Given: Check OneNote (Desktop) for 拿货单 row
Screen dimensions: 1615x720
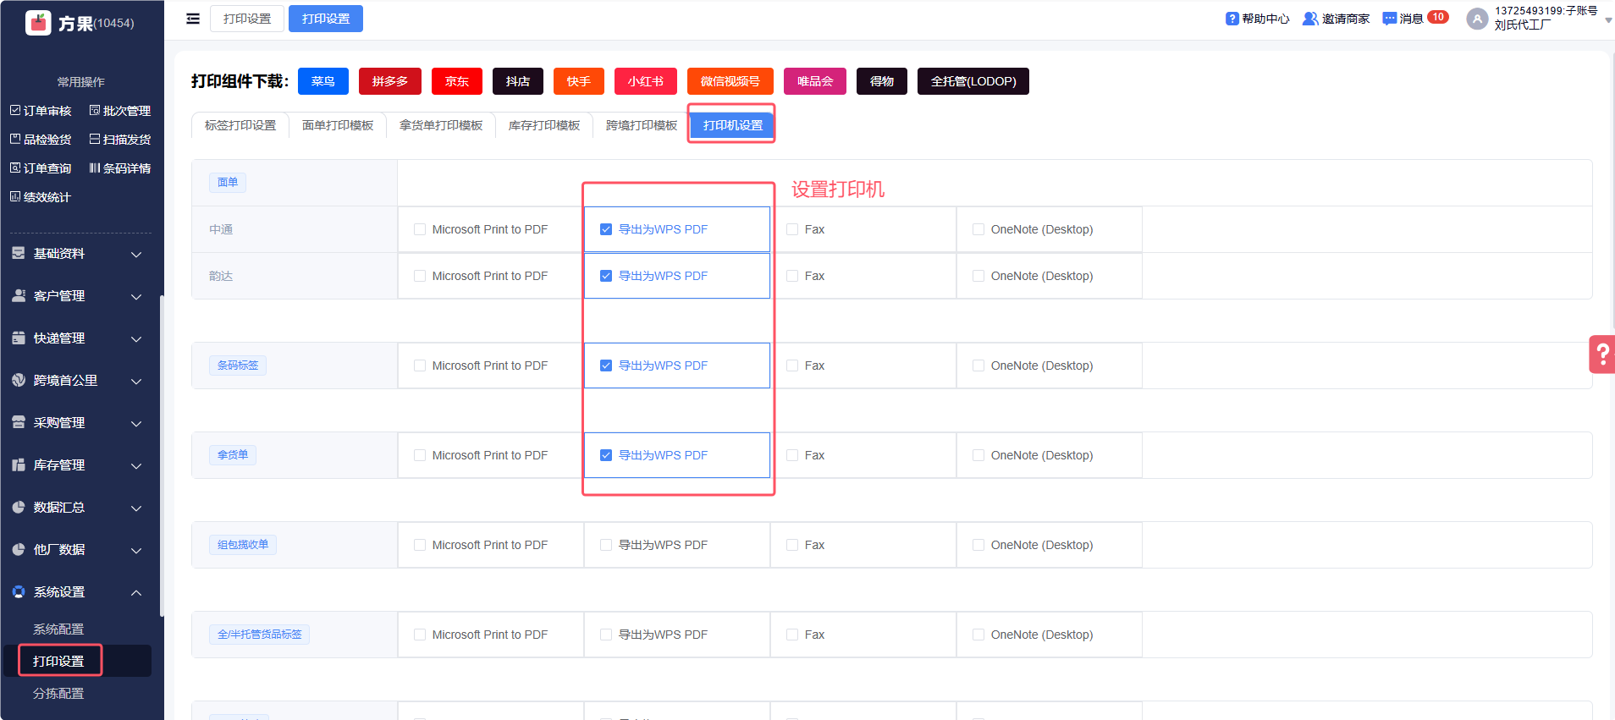Looking at the screenshot, I should tap(978, 455).
